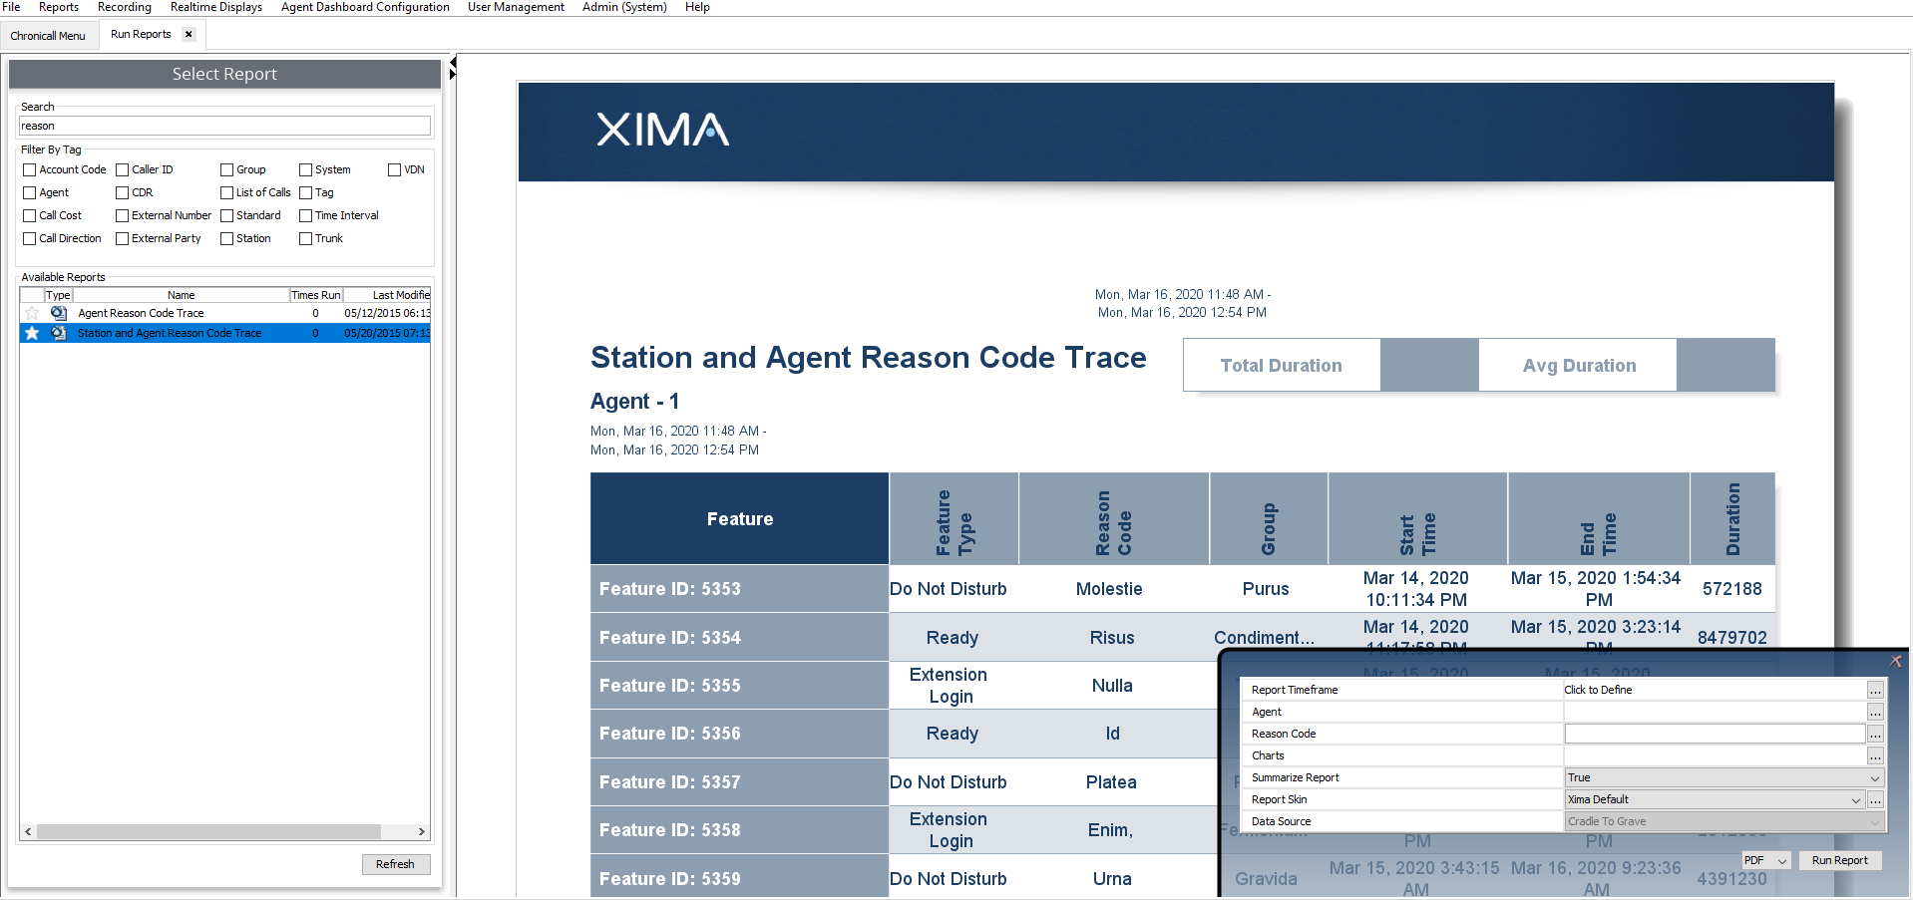Open the Help menu
The image size is (1913, 900).
697,7
